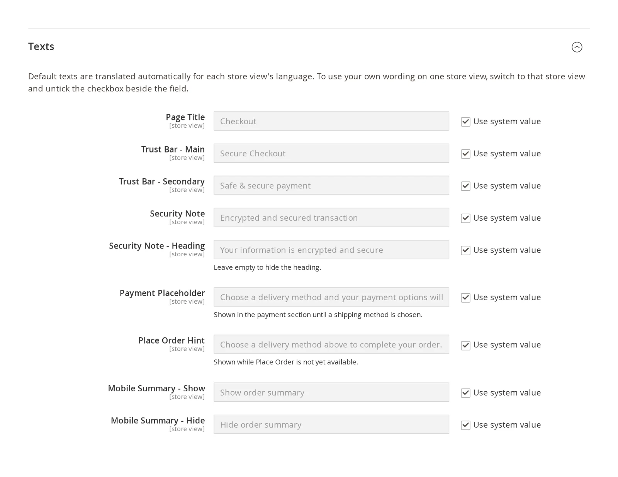Select the Mobile Summary - Show label
Viewport: 618px width, 477px height.
click(156, 388)
